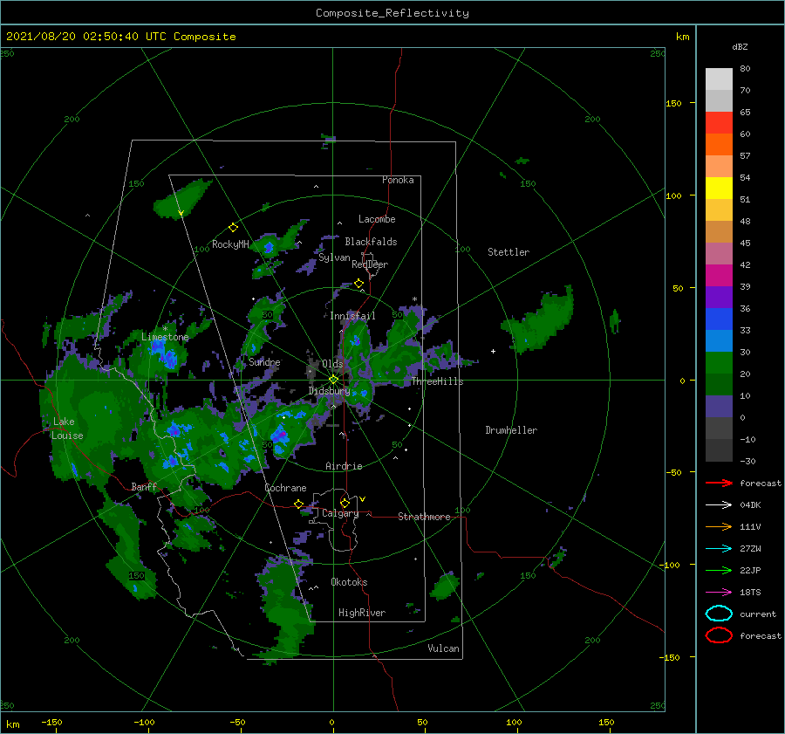This screenshot has width=785, height=734.
Task: Click the HighRiver town label
Action: tap(362, 613)
